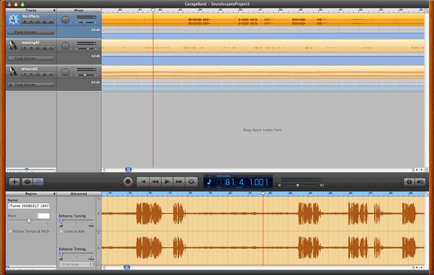Collapse automation lane of meeting#2 track
This screenshot has width=434, height=275.
pos(51,48)
